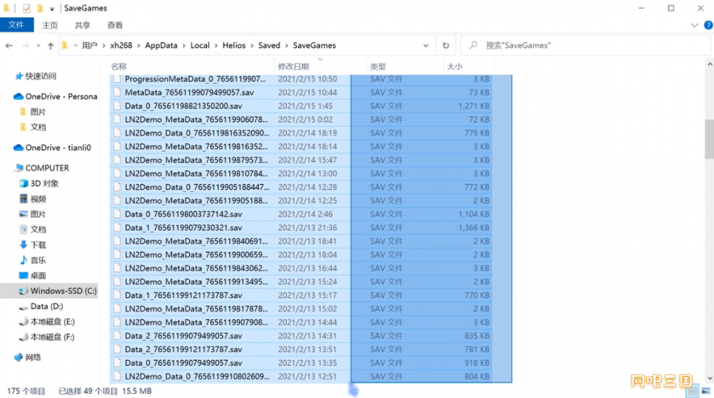Click the search SaveGames input field
The height and width of the screenshot is (398, 714).
click(585, 45)
